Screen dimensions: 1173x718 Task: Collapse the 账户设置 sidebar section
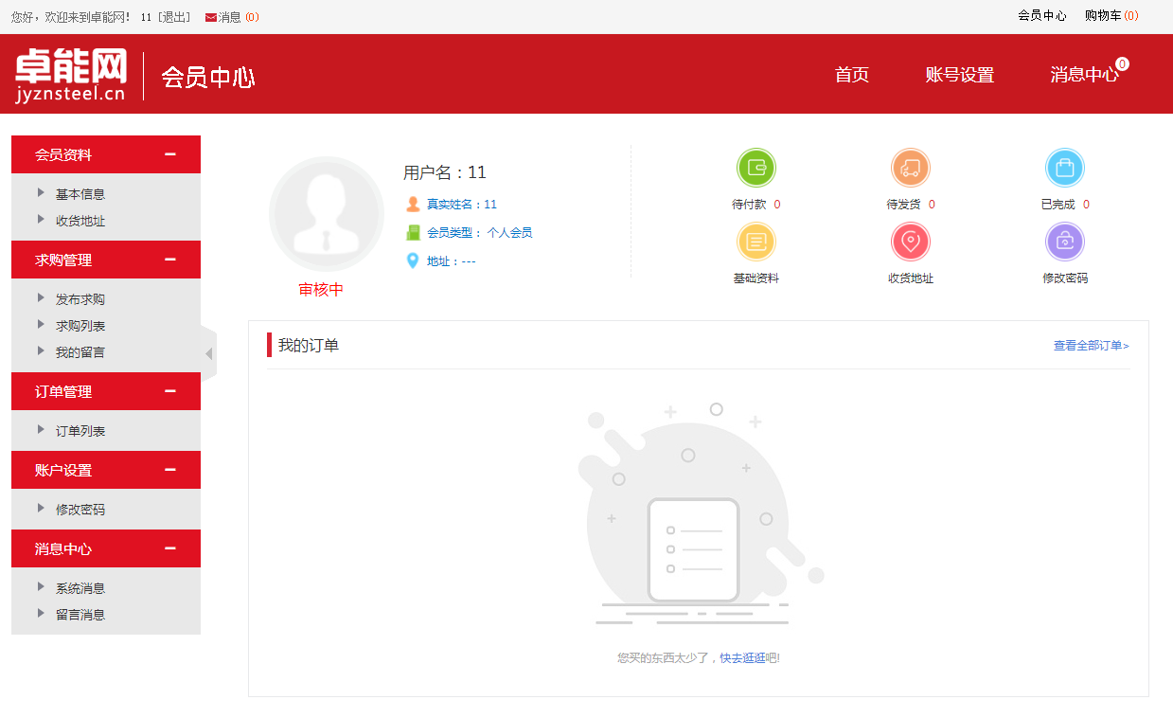(x=170, y=469)
